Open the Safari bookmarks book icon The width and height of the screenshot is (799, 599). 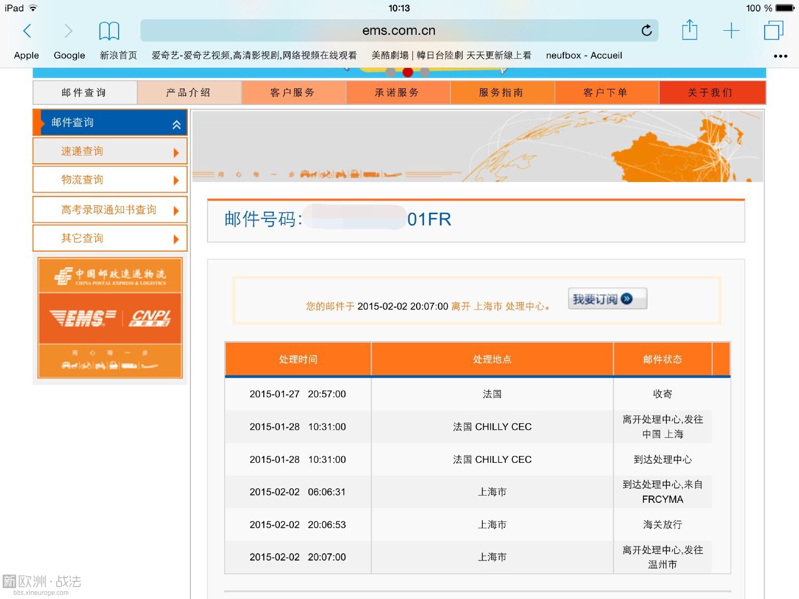[109, 31]
